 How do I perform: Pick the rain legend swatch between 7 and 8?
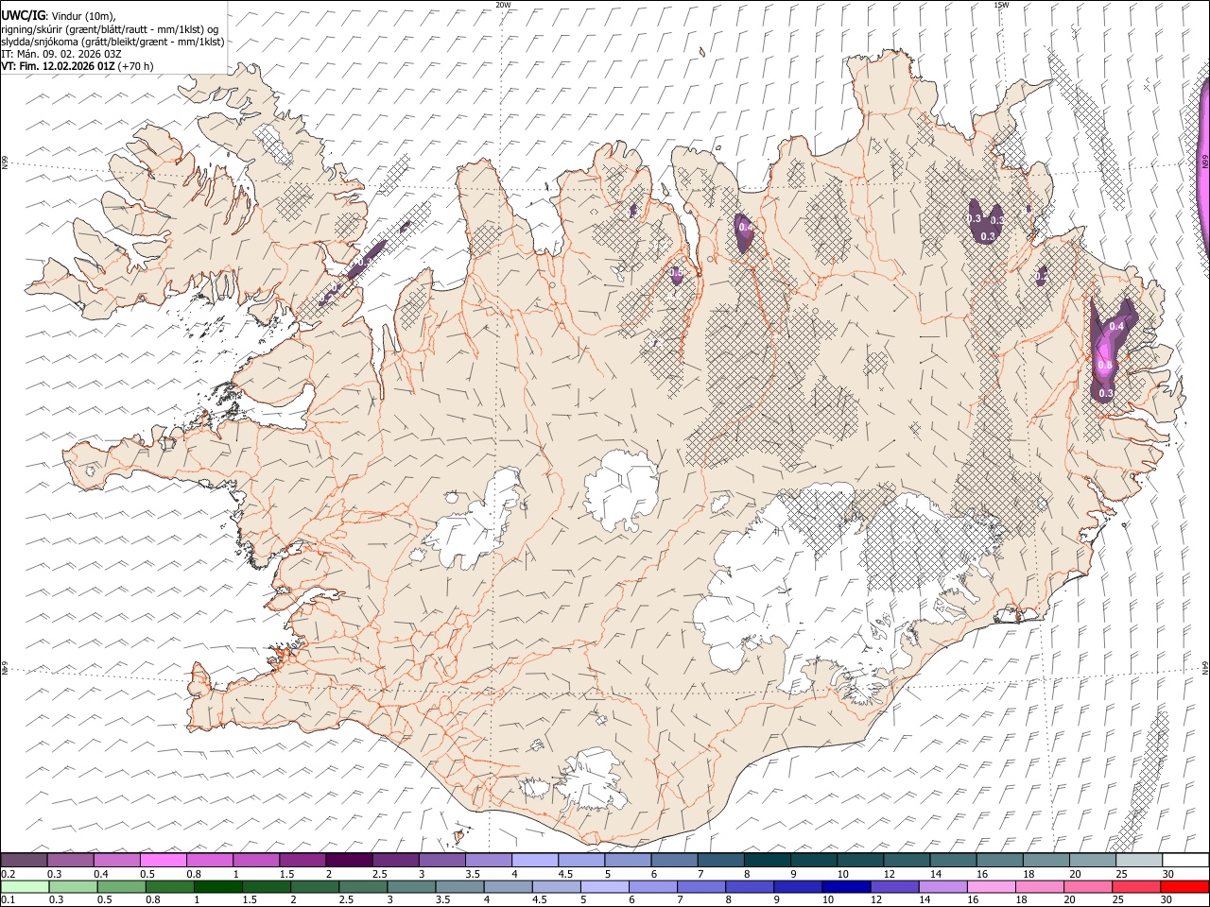point(701,887)
